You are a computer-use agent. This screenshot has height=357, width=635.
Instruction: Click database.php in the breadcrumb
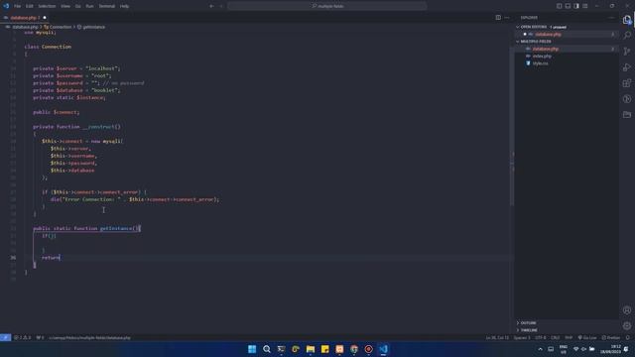click(25, 27)
